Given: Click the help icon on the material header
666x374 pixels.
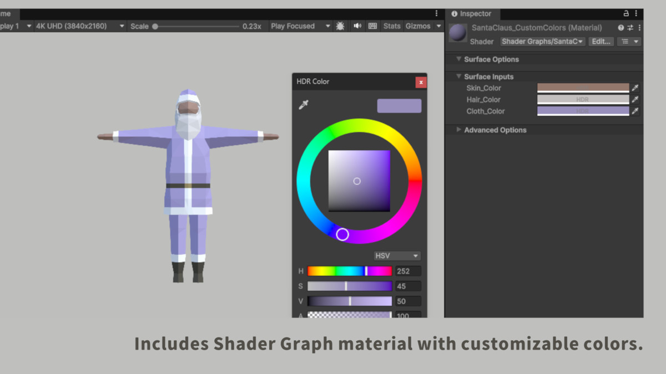Looking at the screenshot, I should 620,27.
